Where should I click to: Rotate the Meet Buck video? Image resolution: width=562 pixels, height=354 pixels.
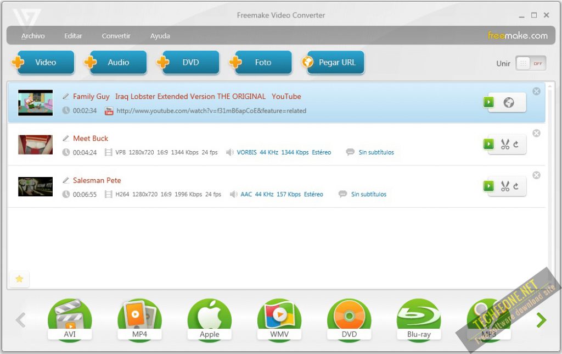(x=516, y=145)
